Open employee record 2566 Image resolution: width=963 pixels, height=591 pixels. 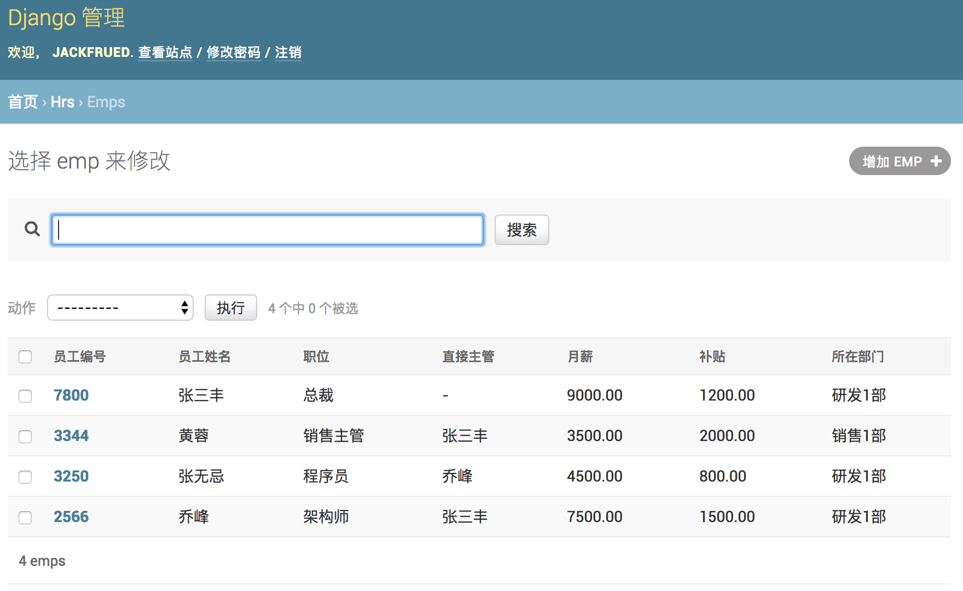coord(71,517)
